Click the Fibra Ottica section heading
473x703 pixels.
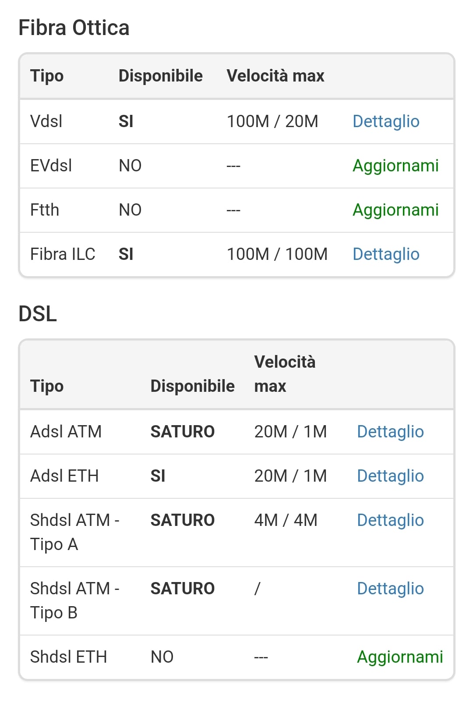(74, 28)
